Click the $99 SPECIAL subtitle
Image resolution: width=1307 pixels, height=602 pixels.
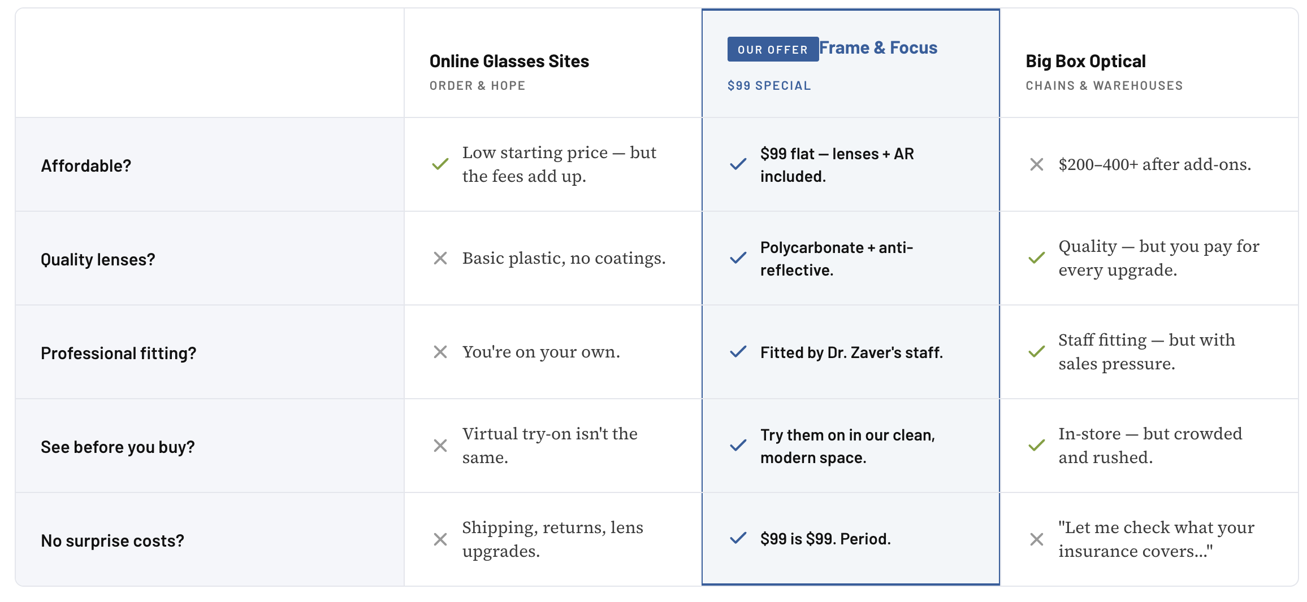coord(769,86)
